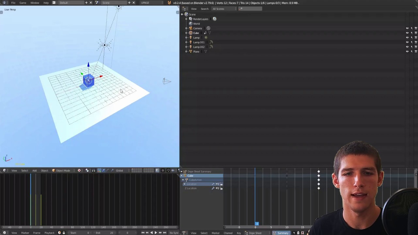Open the Object Mode dropdown

click(x=63, y=170)
